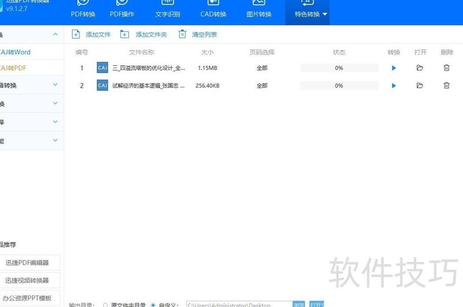Open the 图片转换 tab
The image size is (463, 307).
[x=259, y=11]
